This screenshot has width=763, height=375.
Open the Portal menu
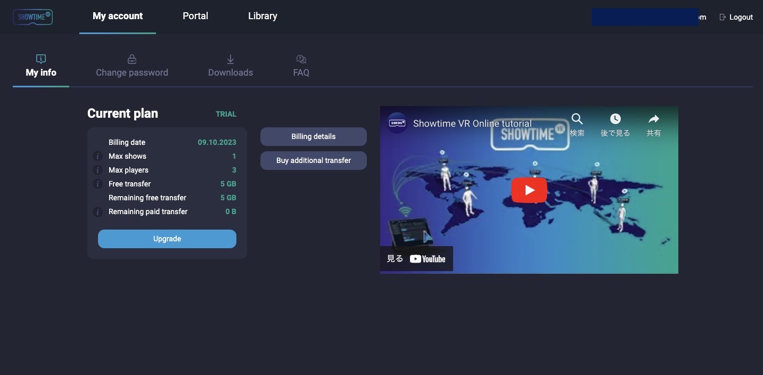pos(195,16)
